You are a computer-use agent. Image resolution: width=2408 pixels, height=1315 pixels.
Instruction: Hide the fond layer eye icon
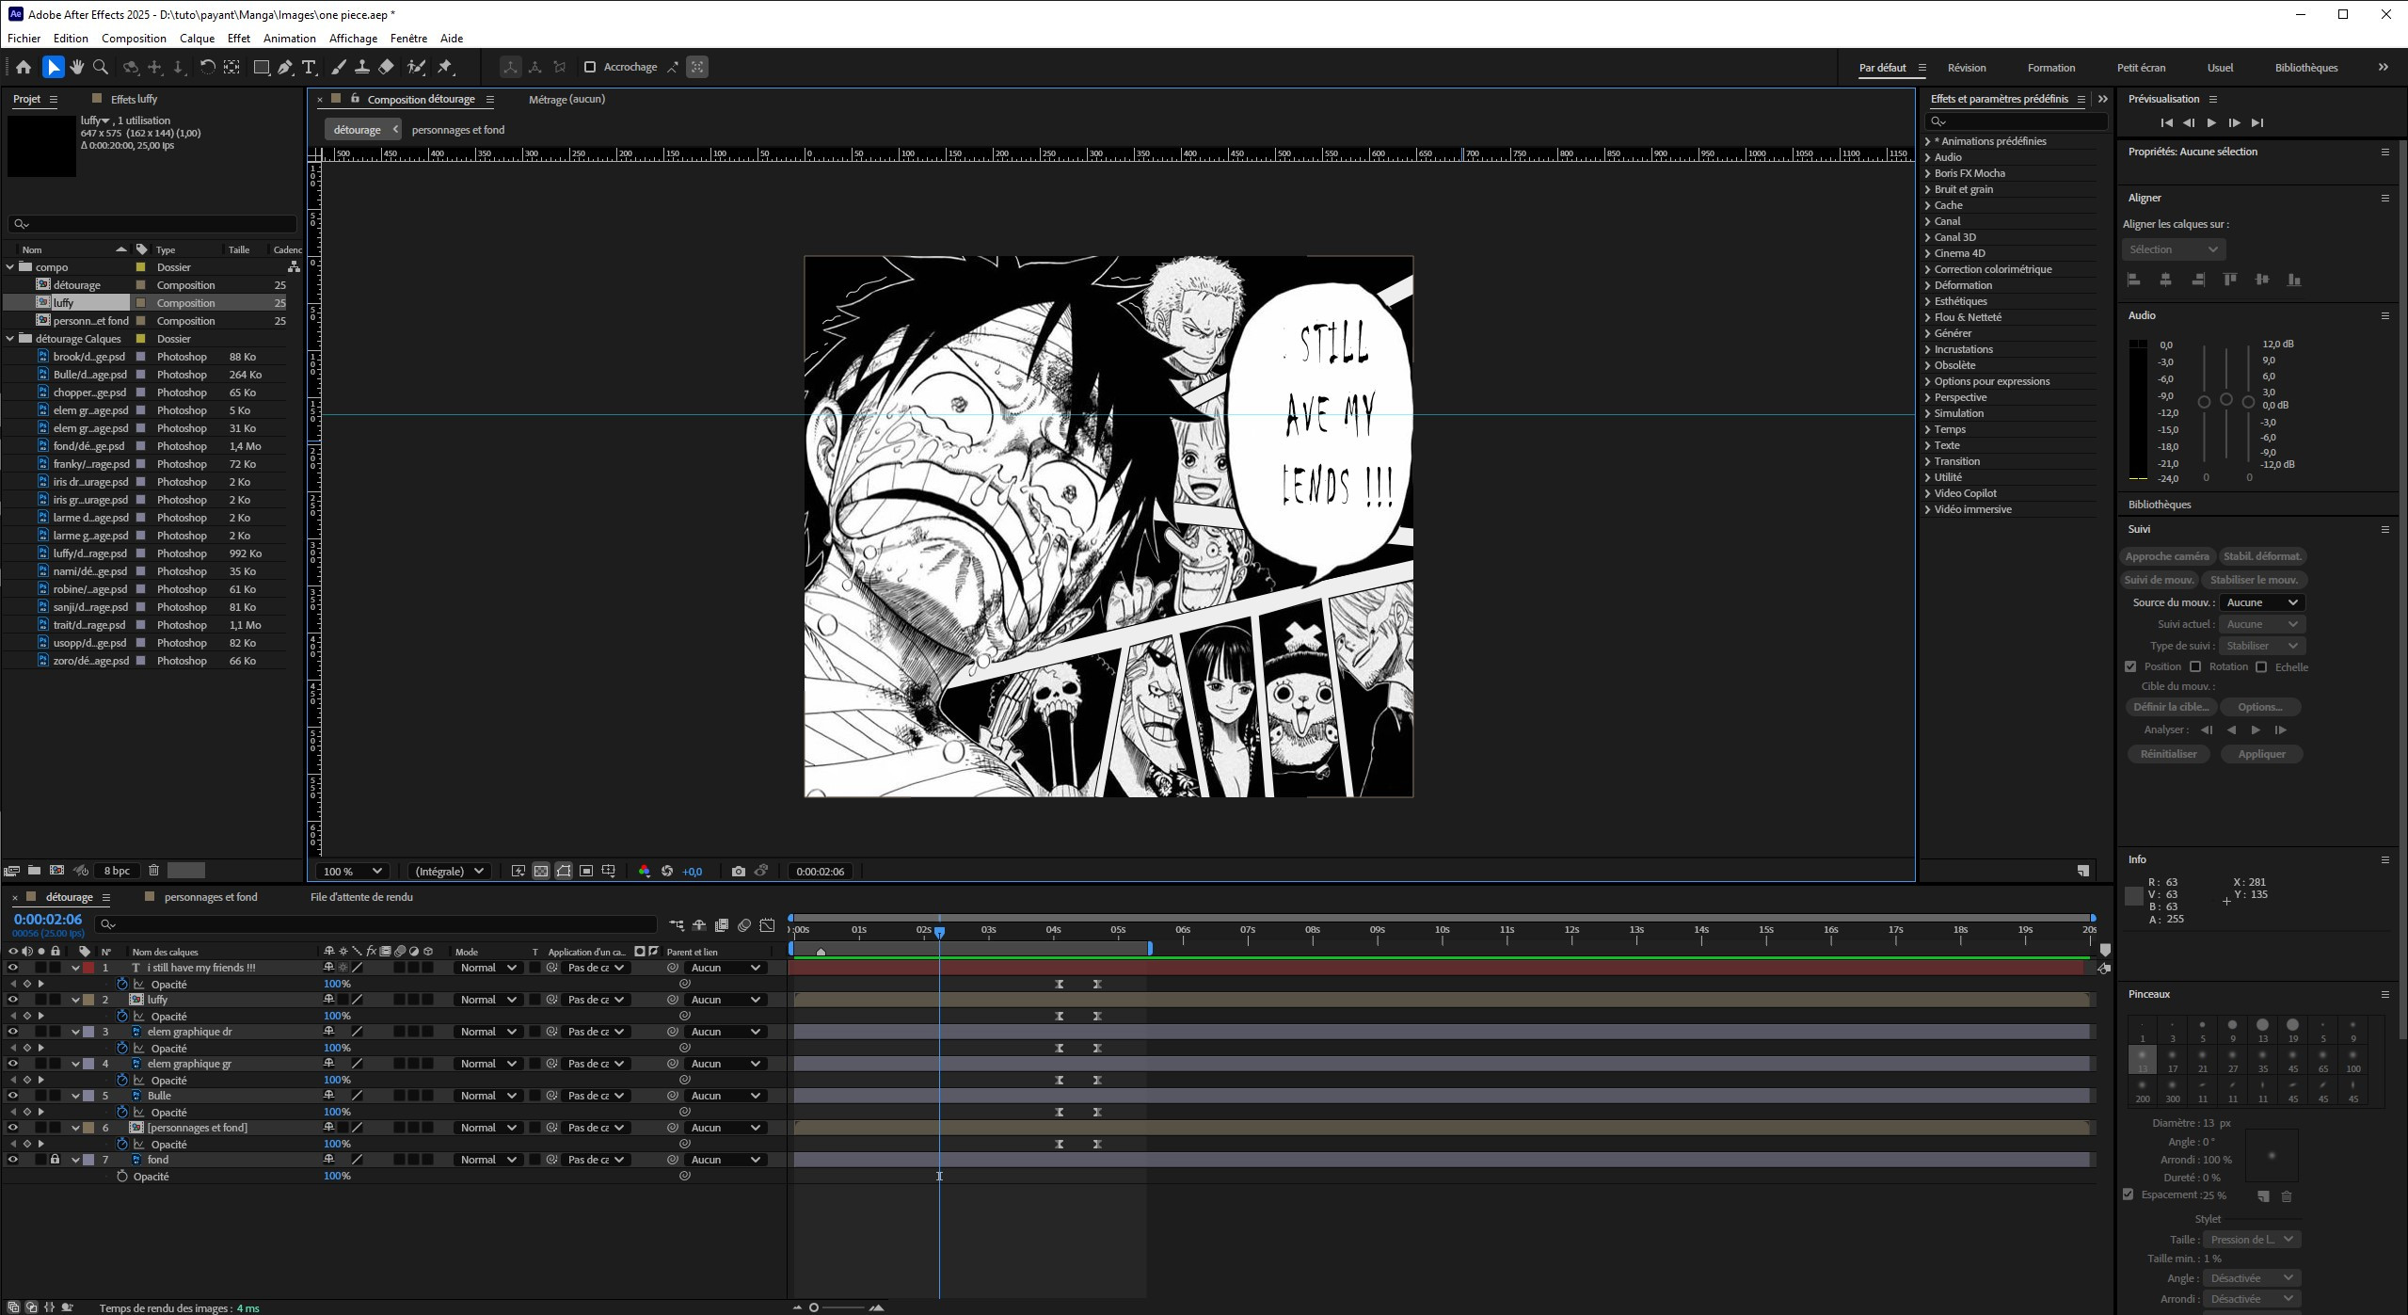[x=13, y=1160]
